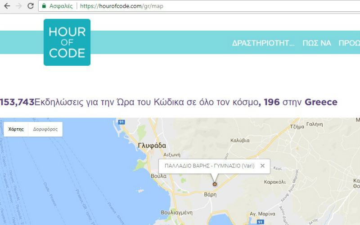Screen dimensions: 360x225
Task: Close the ΠΑΛΛΑΔΙΟ ΒΑΡΗΣ info window
Action: 262,166
